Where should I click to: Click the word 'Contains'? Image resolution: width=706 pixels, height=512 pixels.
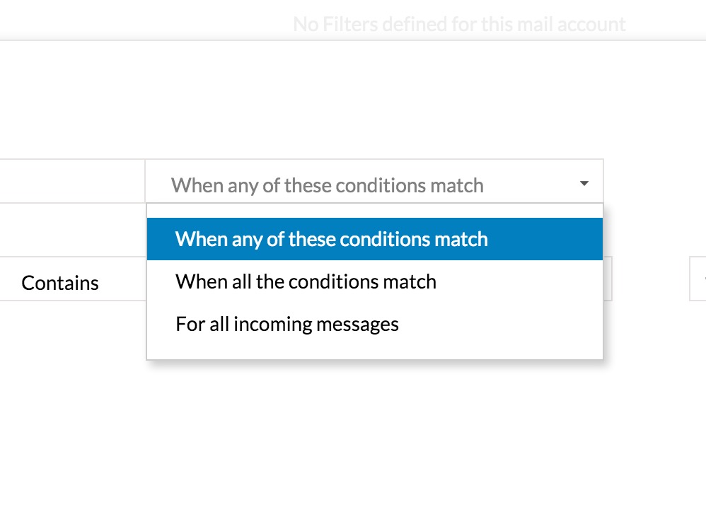60,283
